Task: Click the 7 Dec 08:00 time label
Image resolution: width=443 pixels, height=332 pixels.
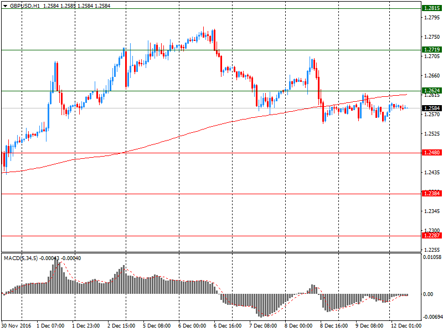Action: coord(263,326)
